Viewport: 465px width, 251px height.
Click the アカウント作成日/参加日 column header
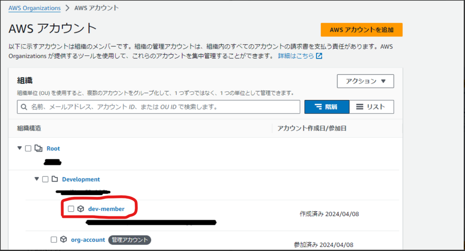pyautogui.click(x=312, y=128)
